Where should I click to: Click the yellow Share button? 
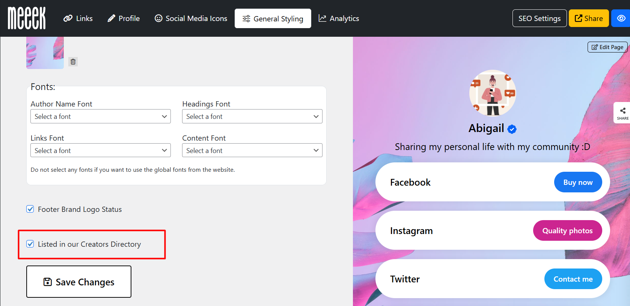point(589,18)
